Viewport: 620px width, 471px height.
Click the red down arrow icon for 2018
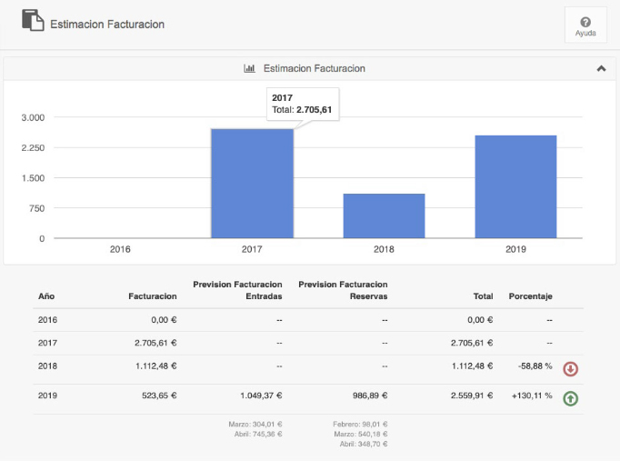(x=571, y=368)
